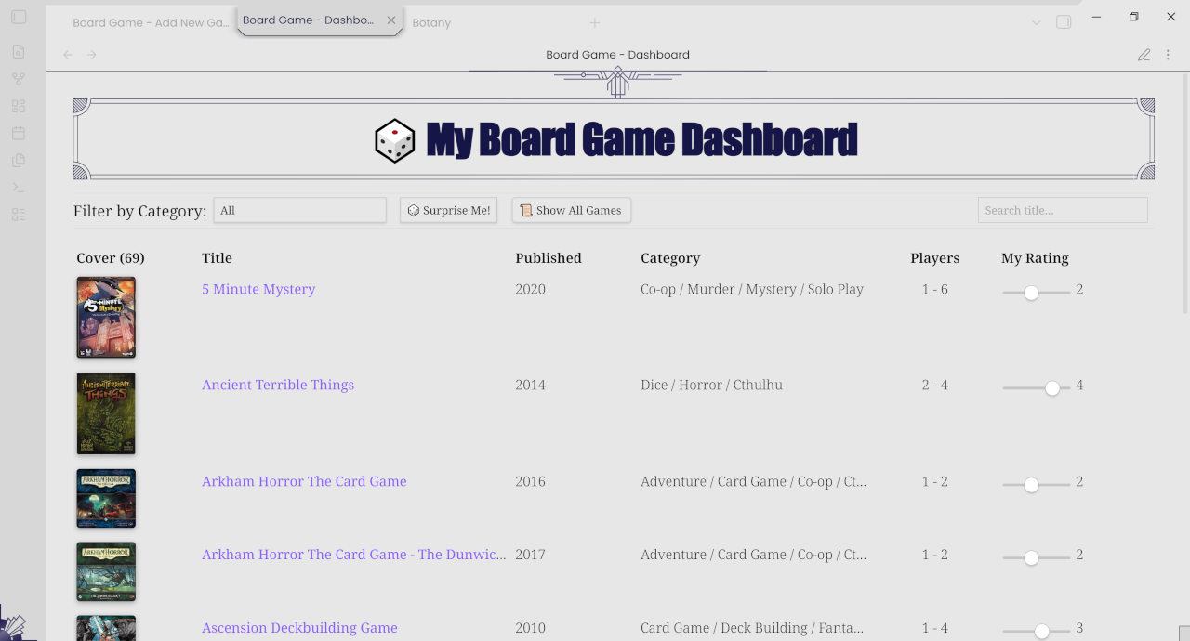The width and height of the screenshot is (1190, 641).
Task: Open the 5 Minute Mystery game page
Action: tap(258, 289)
